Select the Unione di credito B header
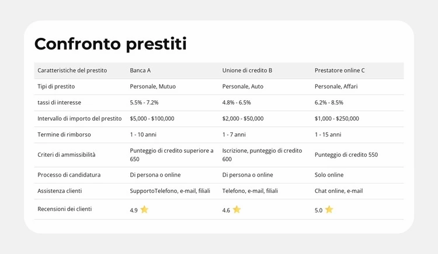438x254 pixels. (x=247, y=70)
